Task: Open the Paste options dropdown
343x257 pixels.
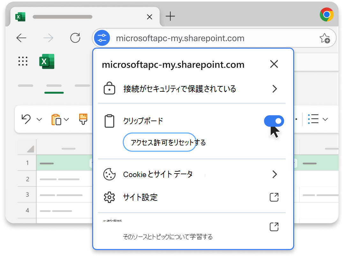Action: (x=67, y=120)
